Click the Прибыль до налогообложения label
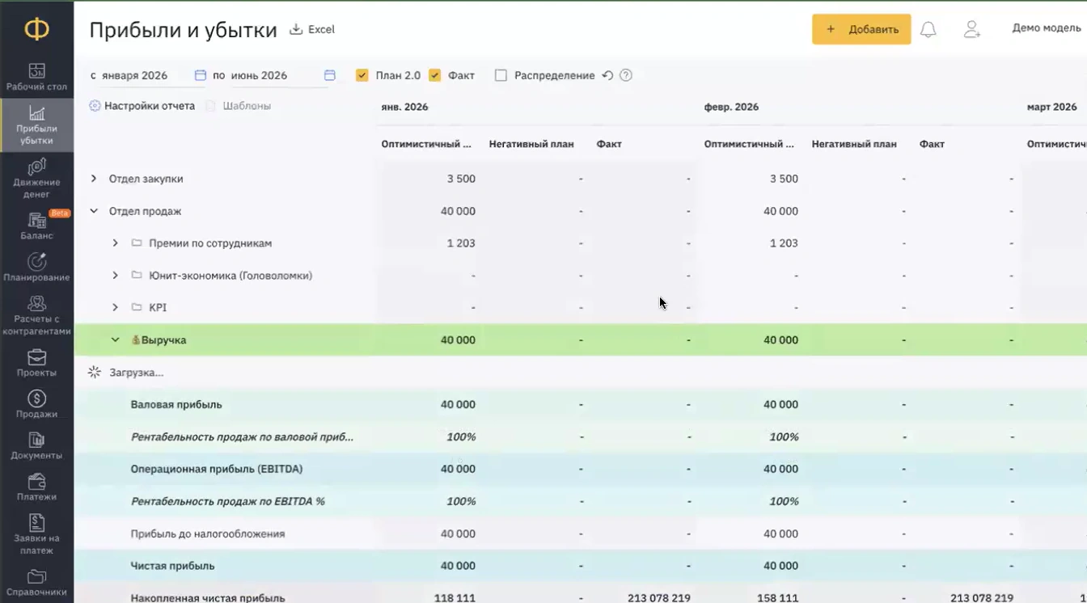This screenshot has height=603, width=1087. click(208, 534)
